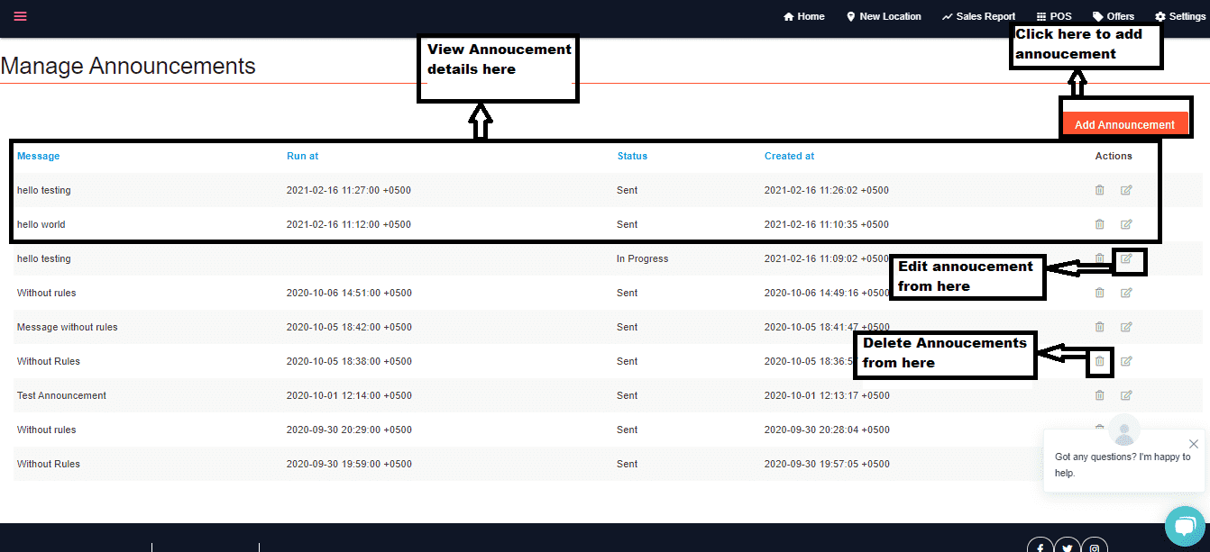
Task: Close the chat help popup
Action: (1193, 444)
